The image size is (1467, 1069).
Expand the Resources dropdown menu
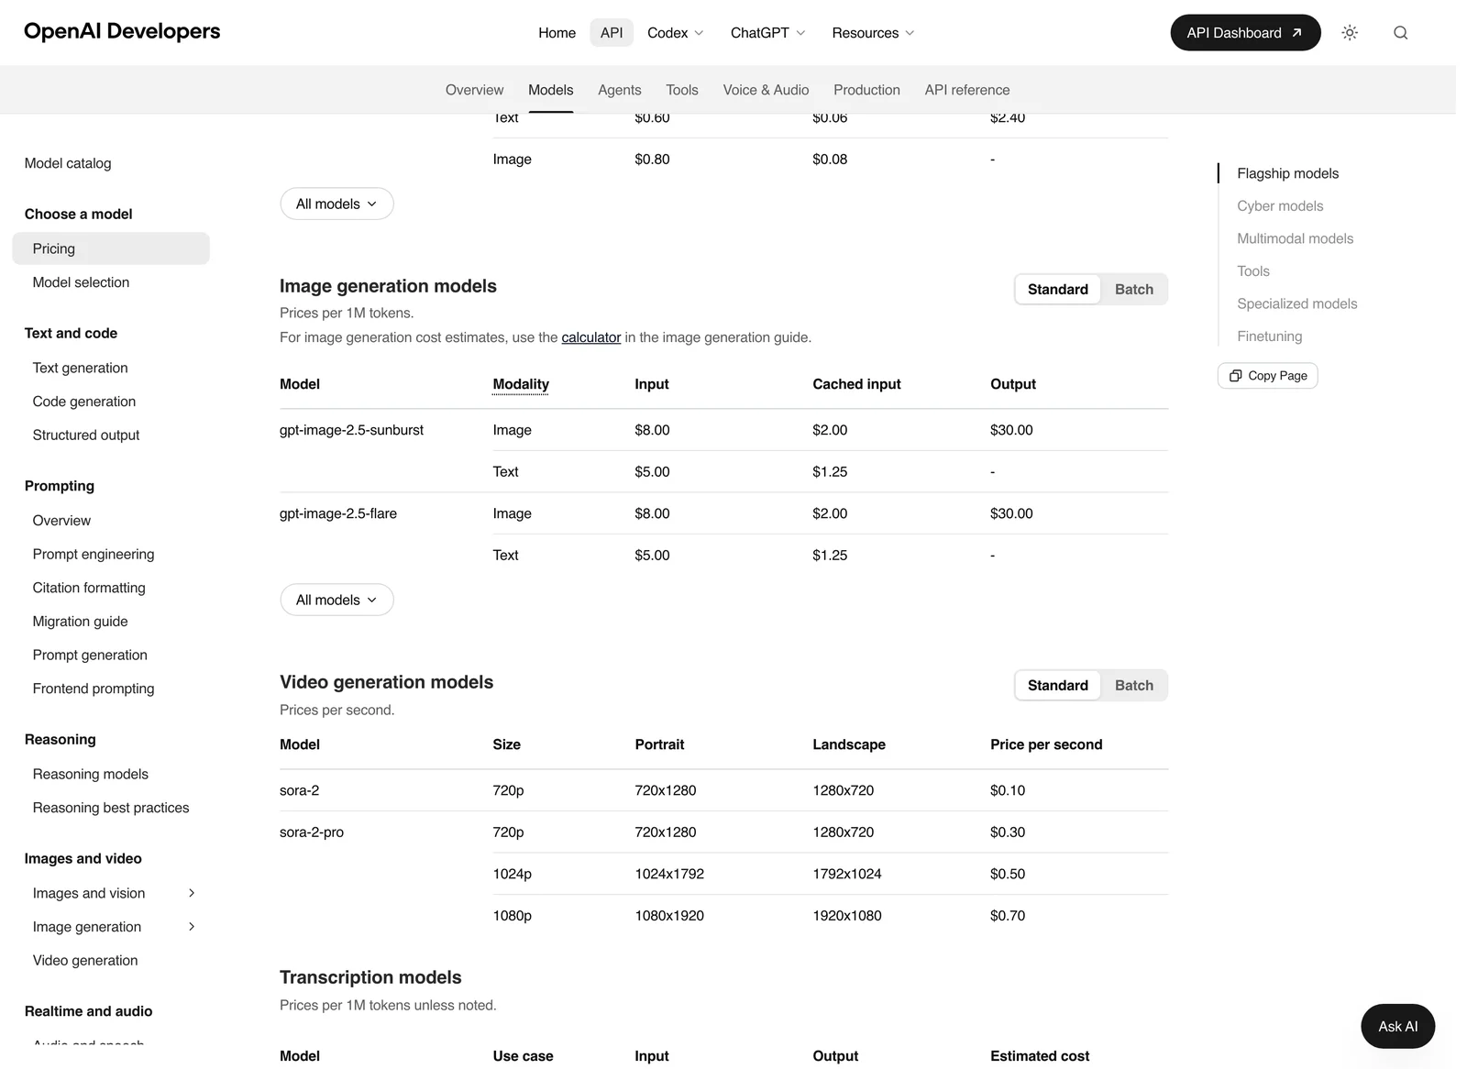point(873,33)
